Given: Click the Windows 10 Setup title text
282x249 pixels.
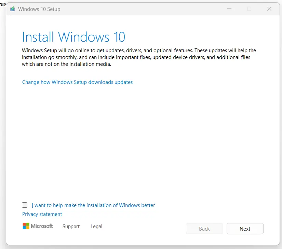Looking at the screenshot, I should point(39,9).
